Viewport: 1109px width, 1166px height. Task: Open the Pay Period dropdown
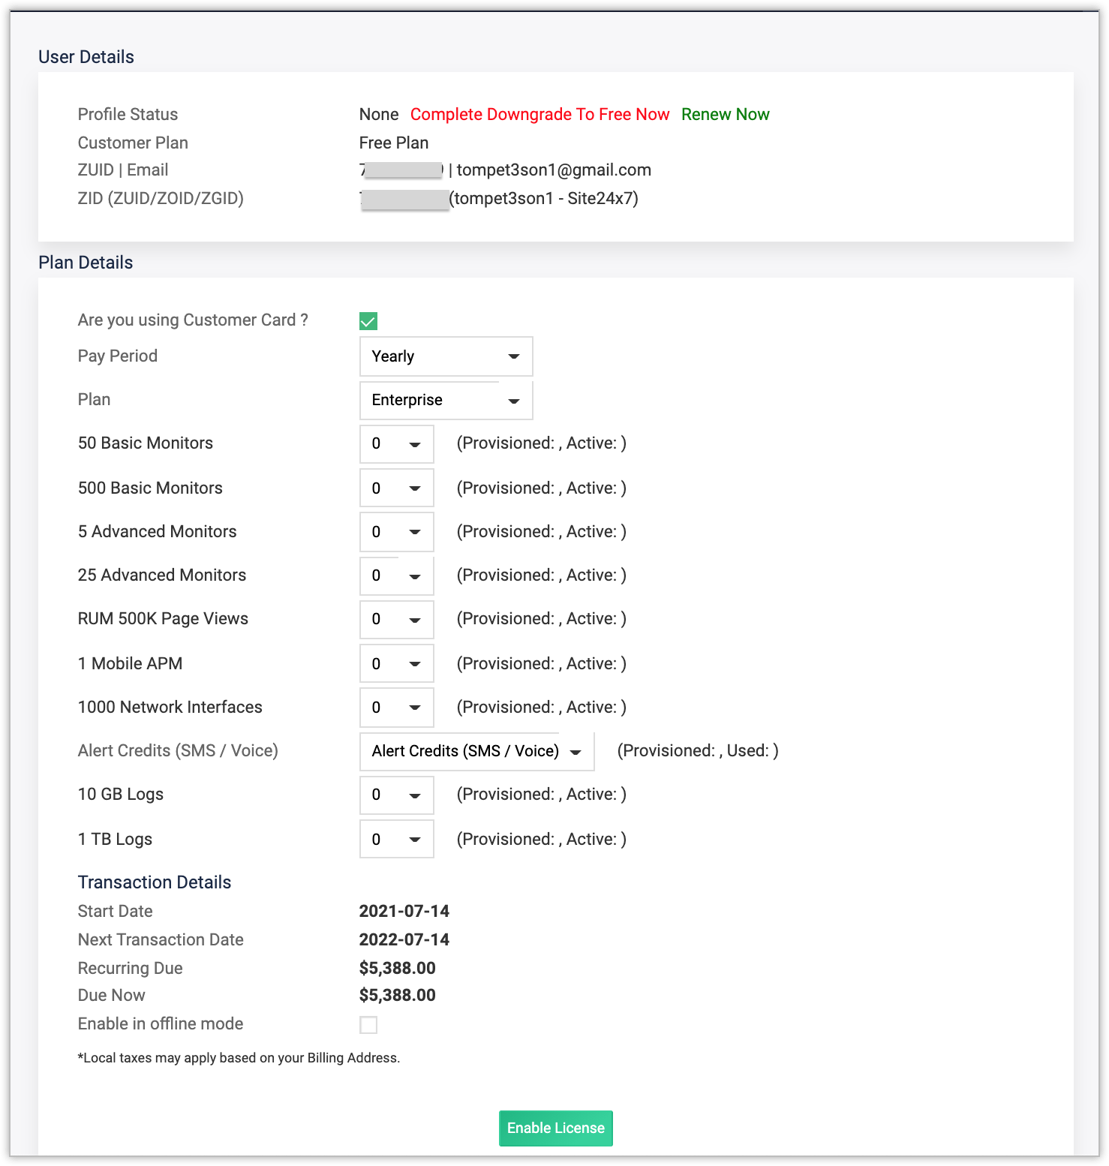(445, 356)
